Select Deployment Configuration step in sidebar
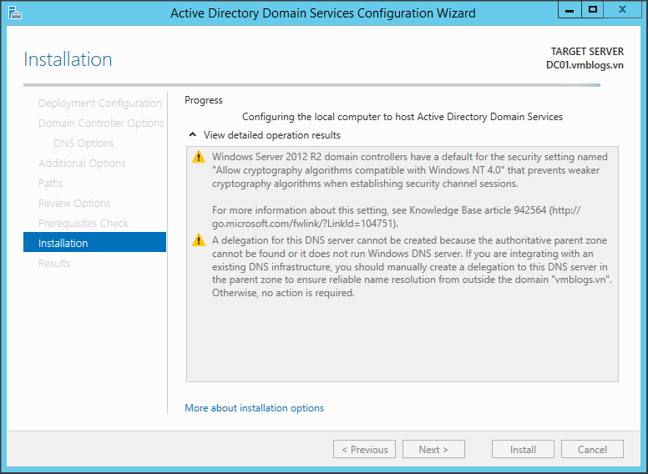The height and width of the screenshot is (474, 648). click(x=99, y=103)
